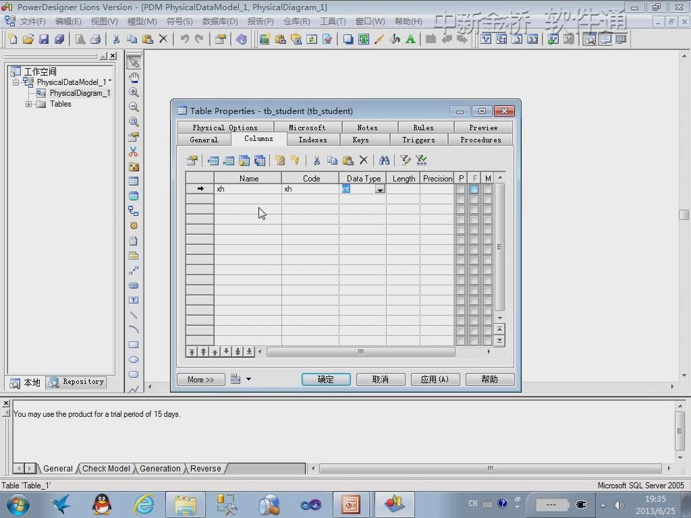Click Create Key icon in Columns toolbar
The image size is (691, 518).
(x=295, y=161)
